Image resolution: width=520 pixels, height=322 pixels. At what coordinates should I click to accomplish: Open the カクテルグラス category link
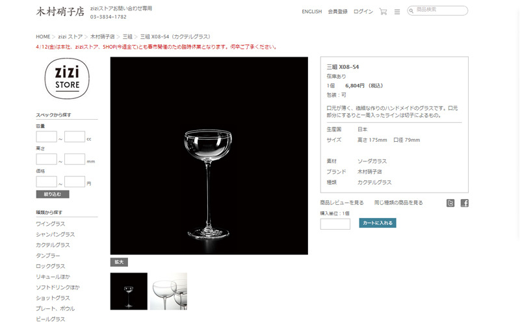tap(53, 245)
